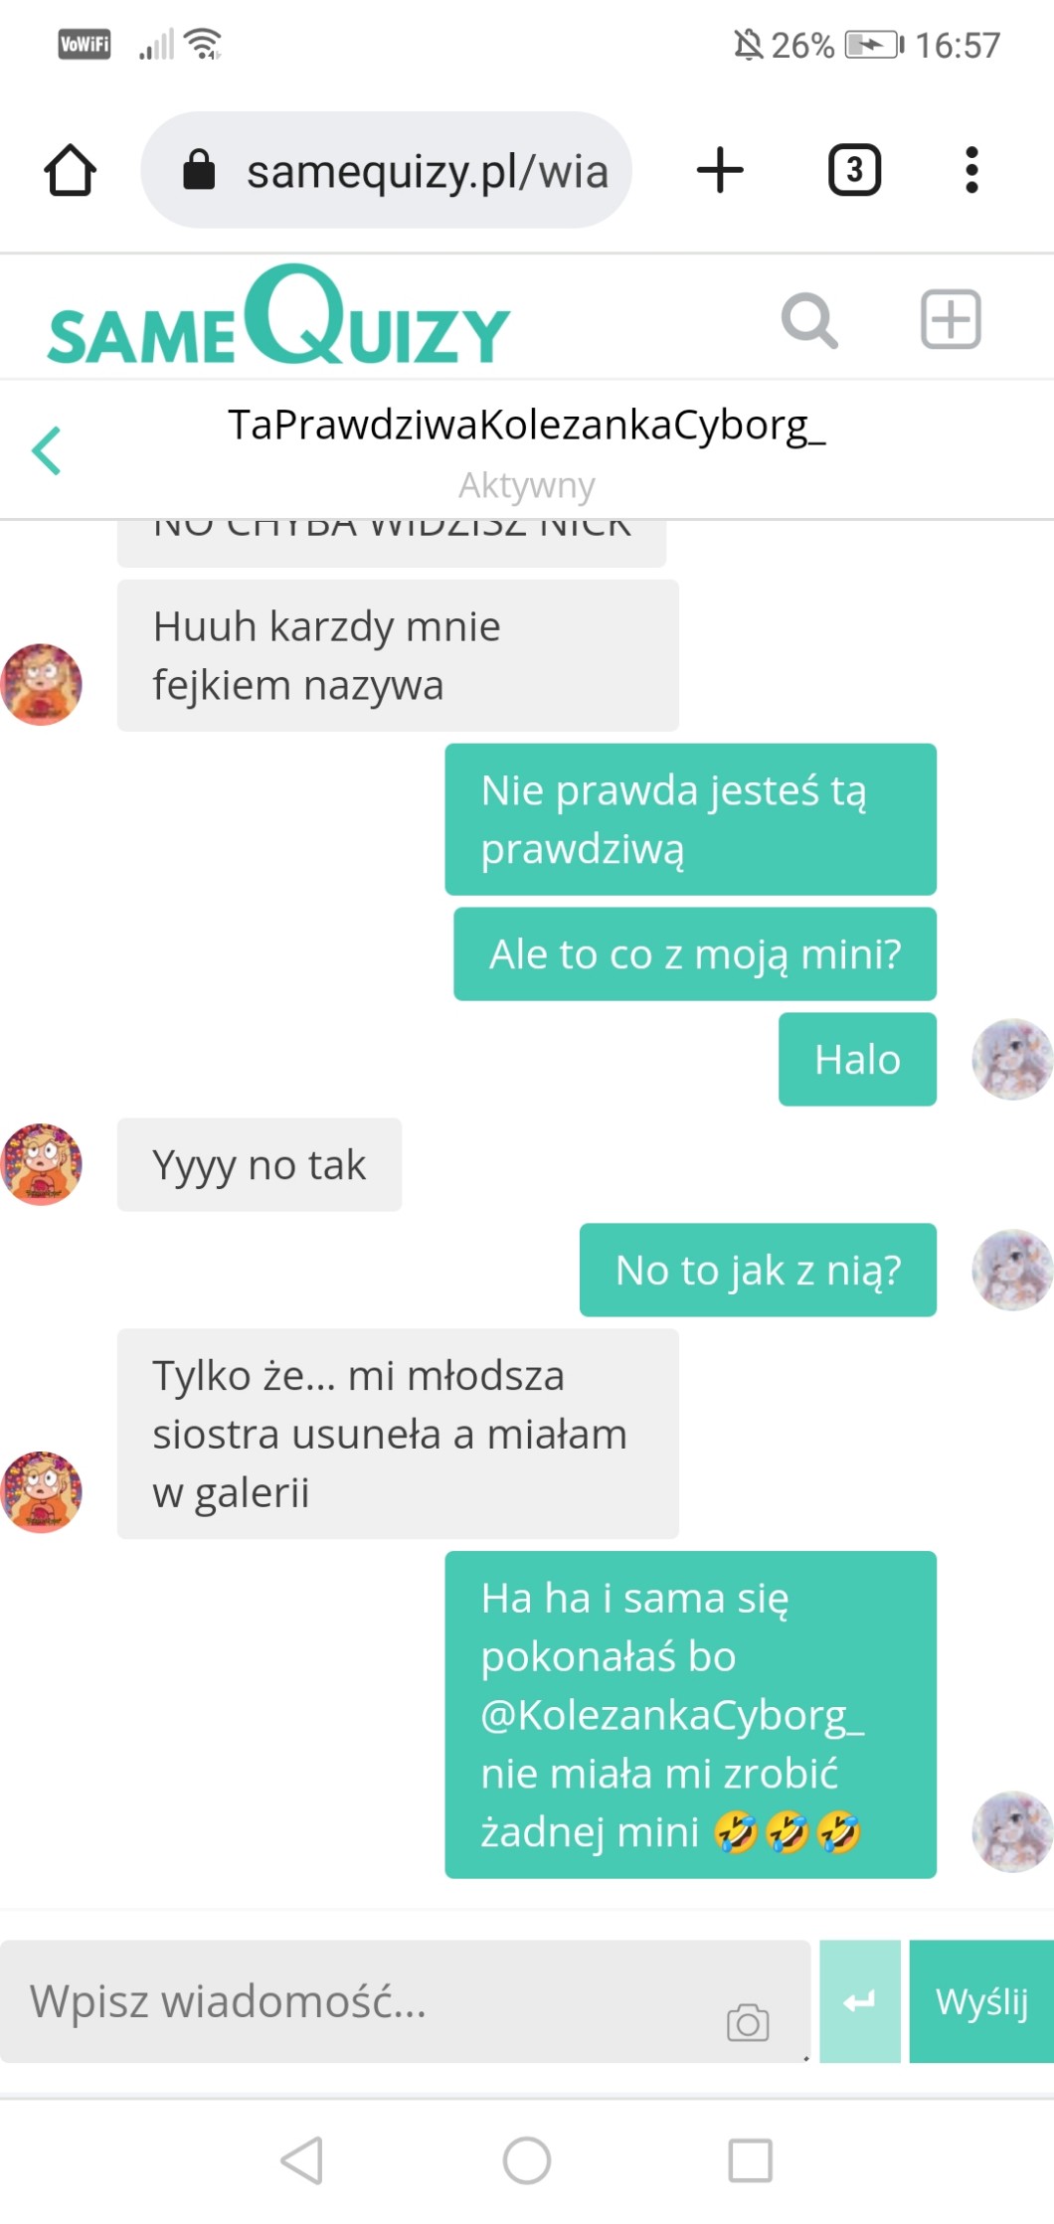Screen dimensions: 1054x2224
Task: Click the Wyślij send button
Action: pyautogui.click(x=981, y=2001)
